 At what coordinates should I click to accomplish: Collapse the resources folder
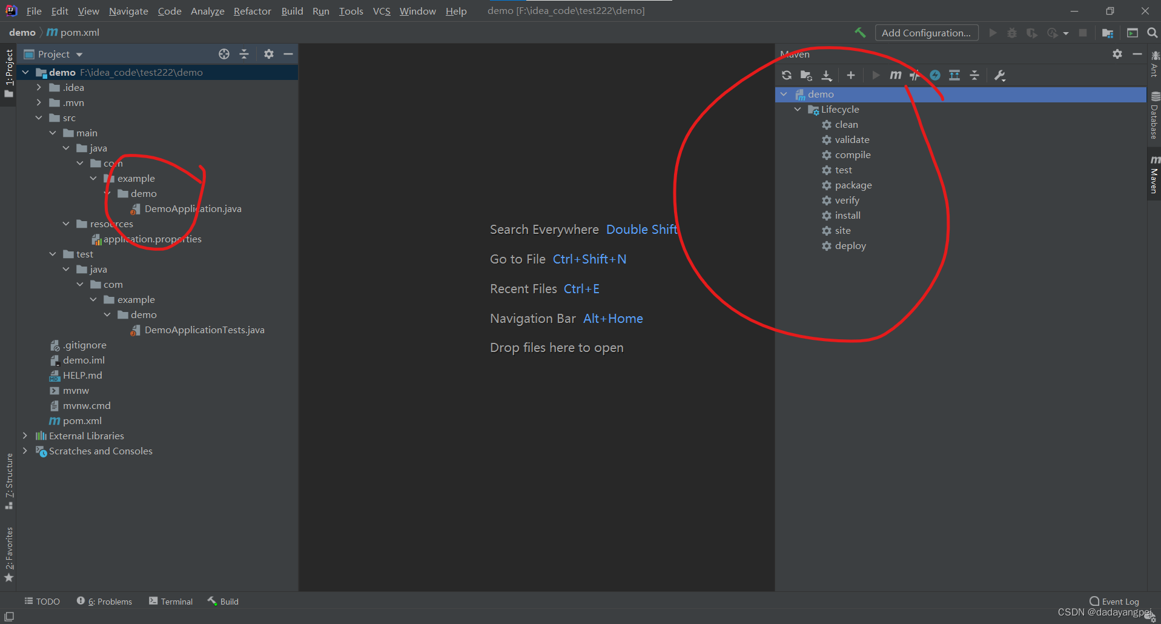66,224
